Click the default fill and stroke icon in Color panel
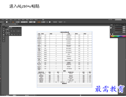The width and height of the screenshot is (126, 97). 111,27
